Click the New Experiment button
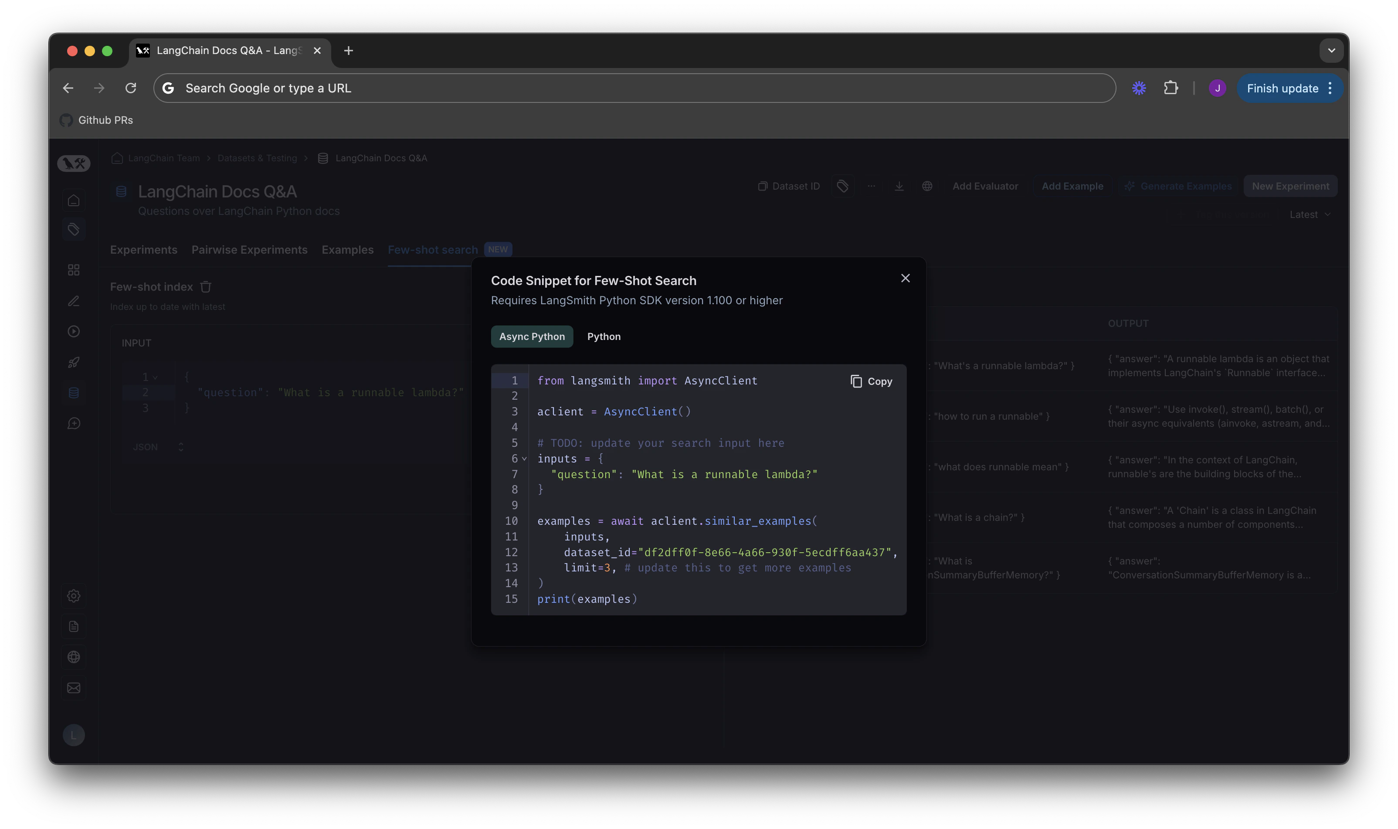1398x829 pixels. [1290, 186]
